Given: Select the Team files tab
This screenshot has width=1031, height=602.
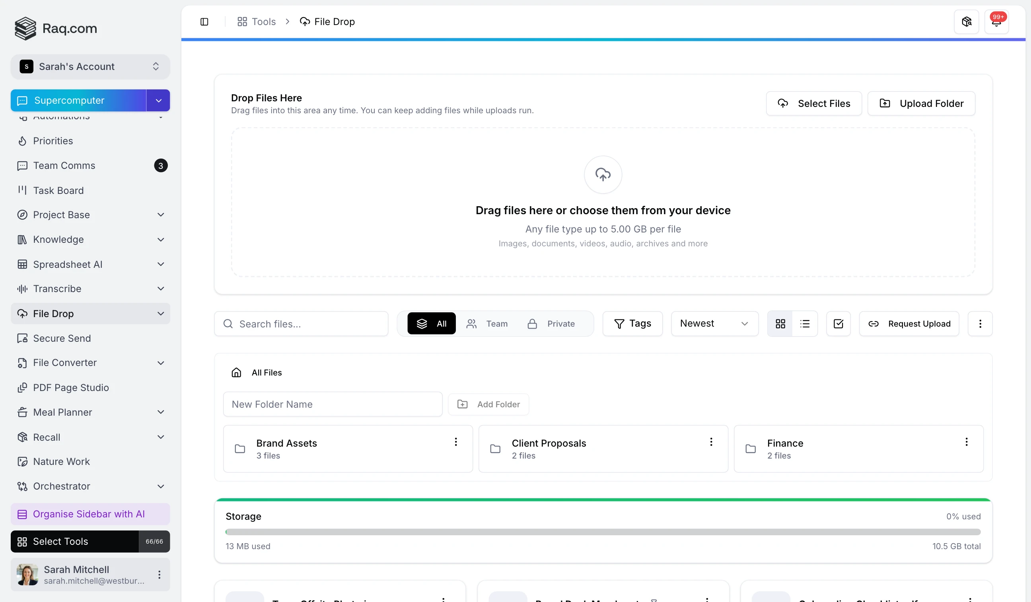Looking at the screenshot, I should click(487, 324).
